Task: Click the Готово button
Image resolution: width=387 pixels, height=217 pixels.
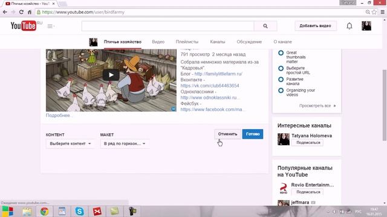Action: pyautogui.click(x=253, y=134)
